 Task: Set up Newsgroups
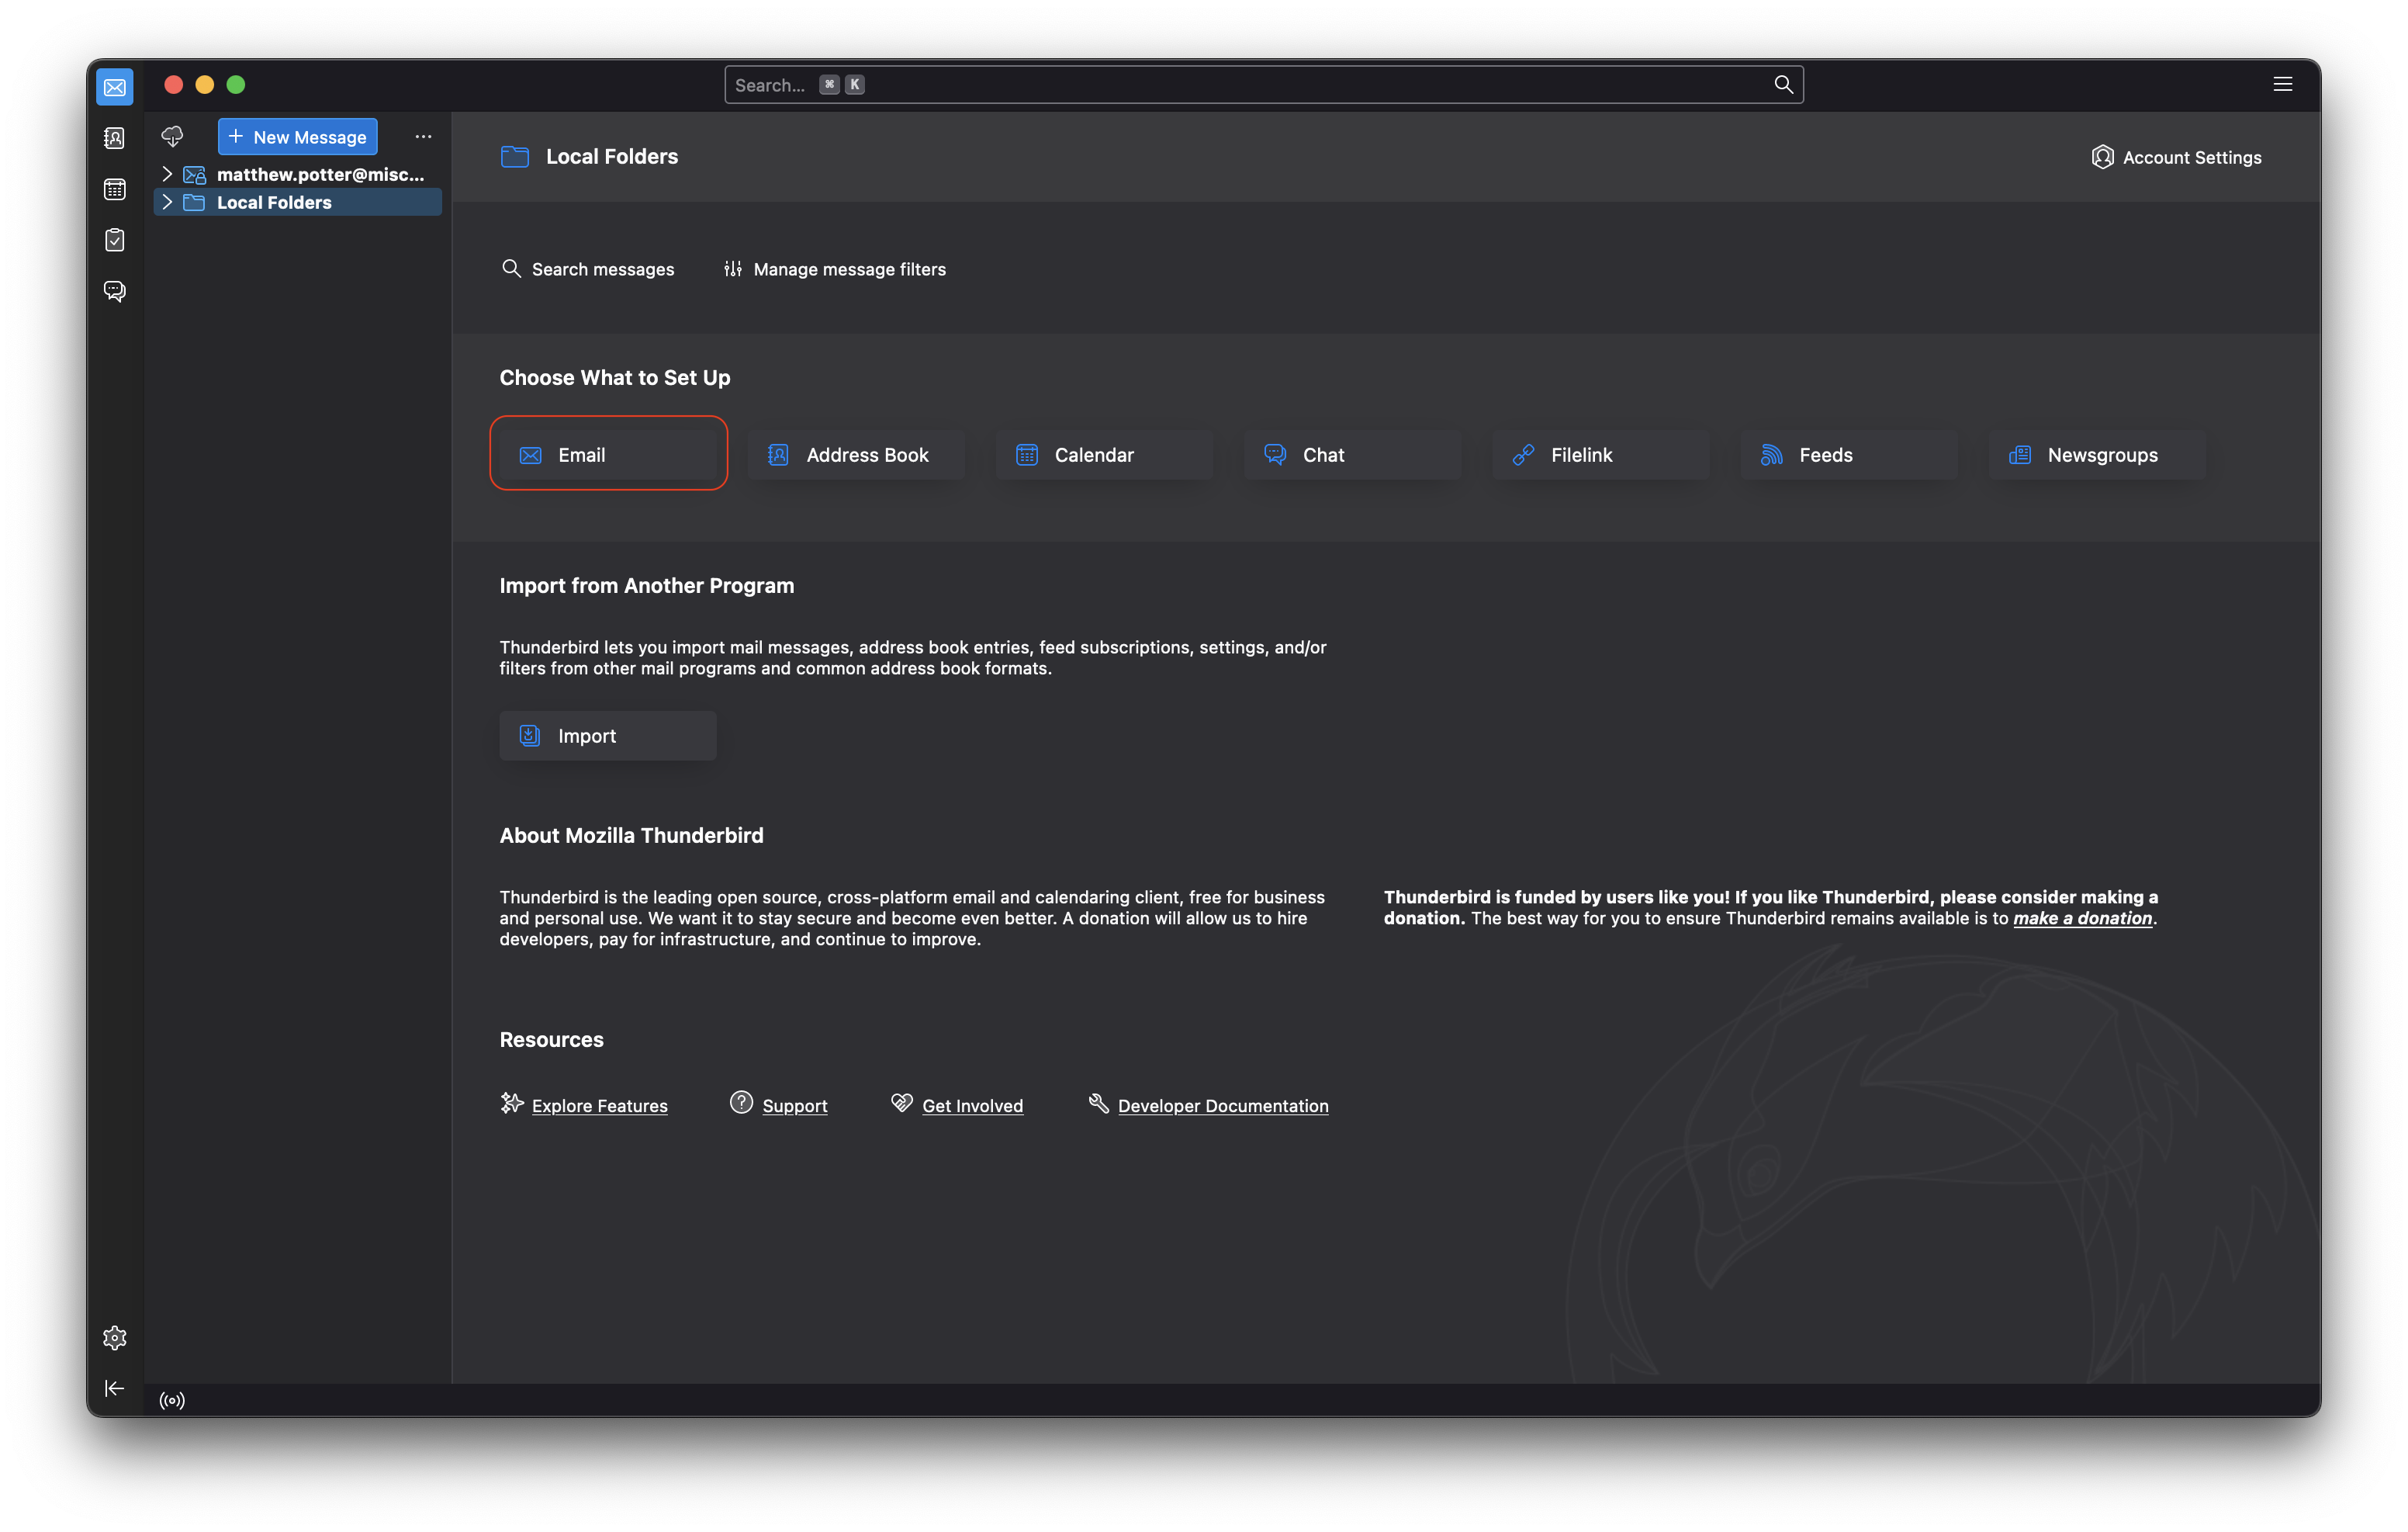pos(2098,454)
